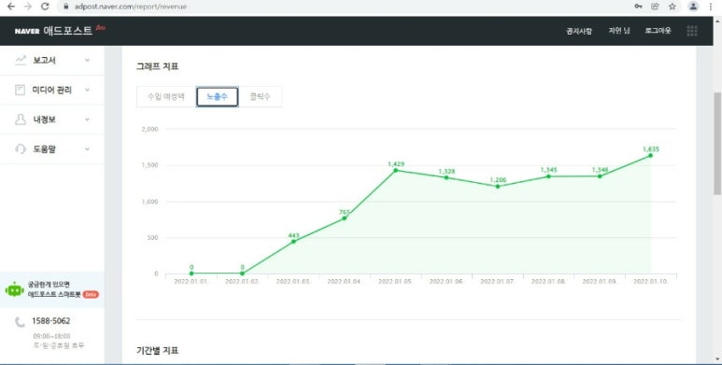Open the Chrome three-dot menu
Screen dimensions: 722x365
(x=711, y=7)
